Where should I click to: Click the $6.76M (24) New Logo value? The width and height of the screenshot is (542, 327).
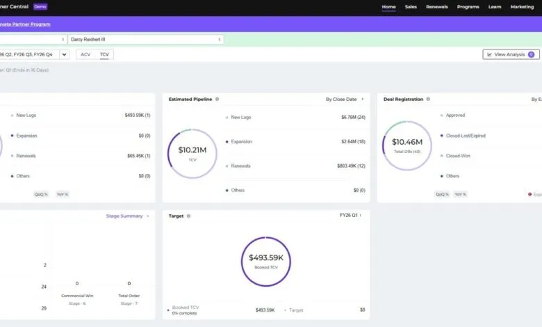(x=353, y=118)
